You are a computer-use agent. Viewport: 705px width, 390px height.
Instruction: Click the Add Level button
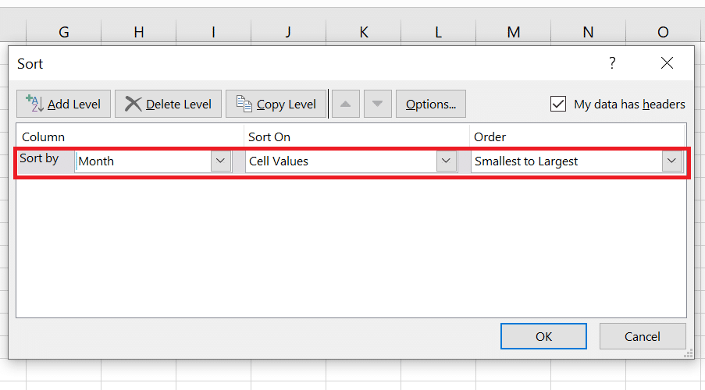63,104
